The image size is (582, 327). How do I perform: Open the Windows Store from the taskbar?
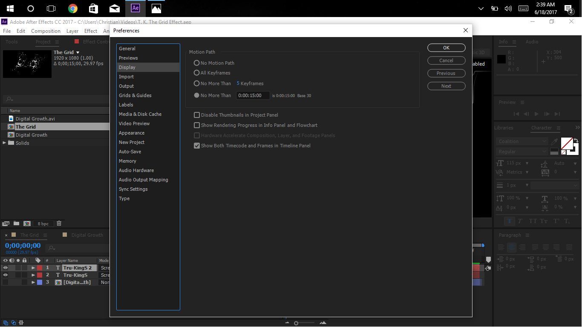tap(94, 9)
